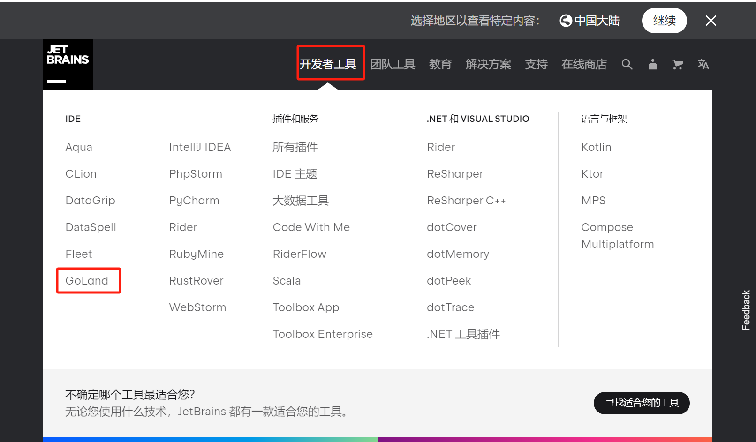The height and width of the screenshot is (442, 756).
Task: Open the language translation icon
Action: pos(703,64)
